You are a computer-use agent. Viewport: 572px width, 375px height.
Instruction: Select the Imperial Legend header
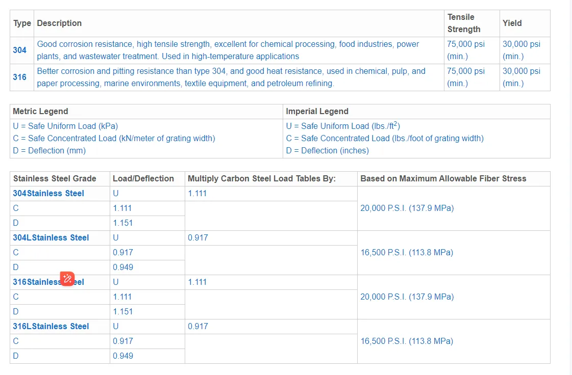click(x=317, y=112)
